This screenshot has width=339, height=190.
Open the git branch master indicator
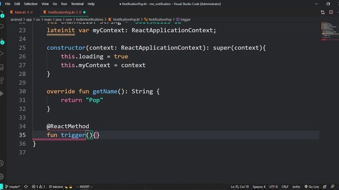click(13, 187)
